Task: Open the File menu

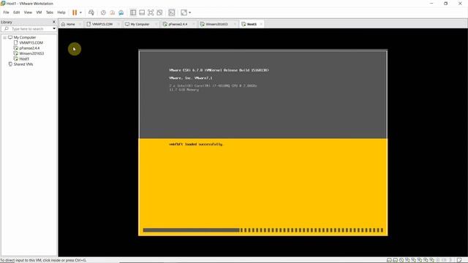Action: pos(6,12)
